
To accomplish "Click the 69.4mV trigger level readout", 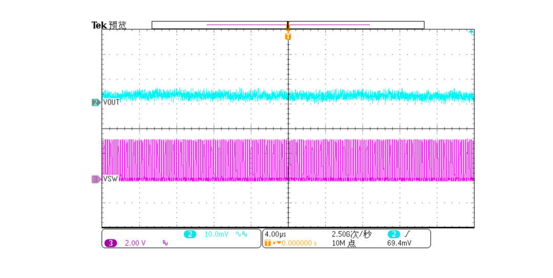I will click(398, 243).
